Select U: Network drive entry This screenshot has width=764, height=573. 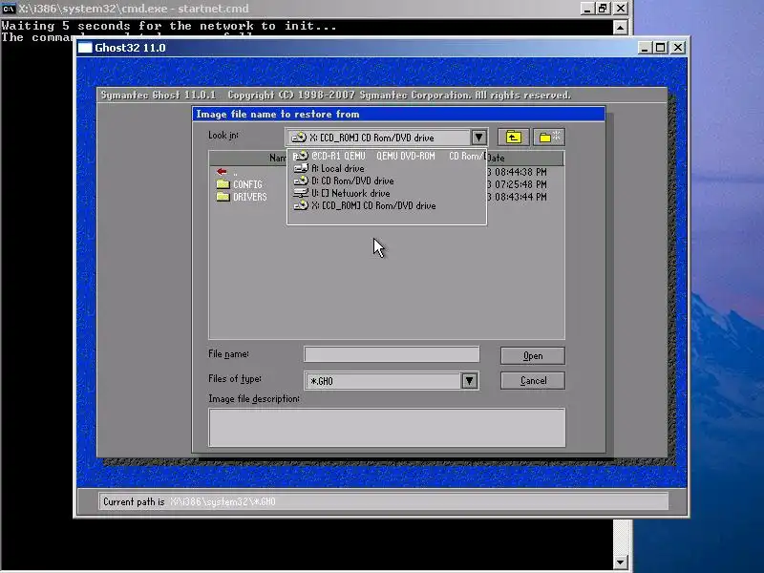click(x=388, y=194)
